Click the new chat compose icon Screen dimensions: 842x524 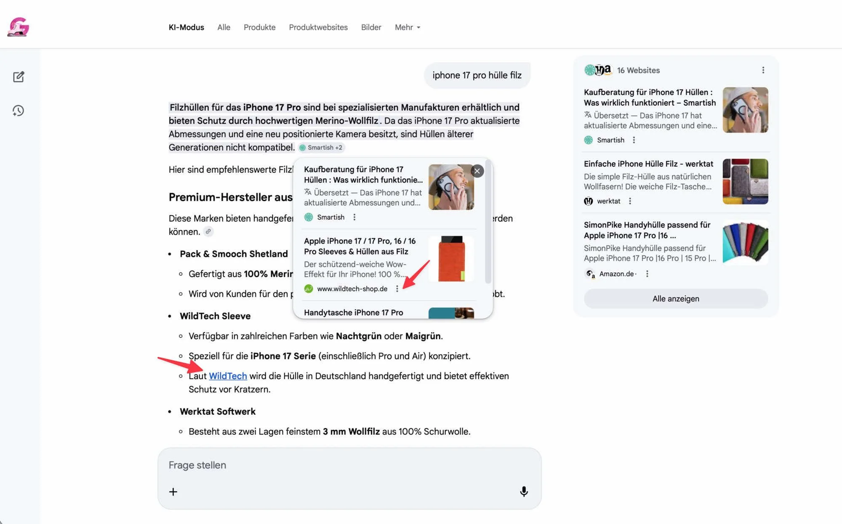point(19,77)
